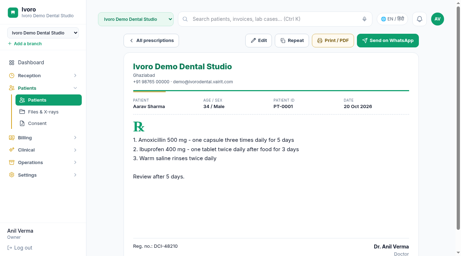
Task: Click the copy icon on Repeat
Action: click(283, 41)
